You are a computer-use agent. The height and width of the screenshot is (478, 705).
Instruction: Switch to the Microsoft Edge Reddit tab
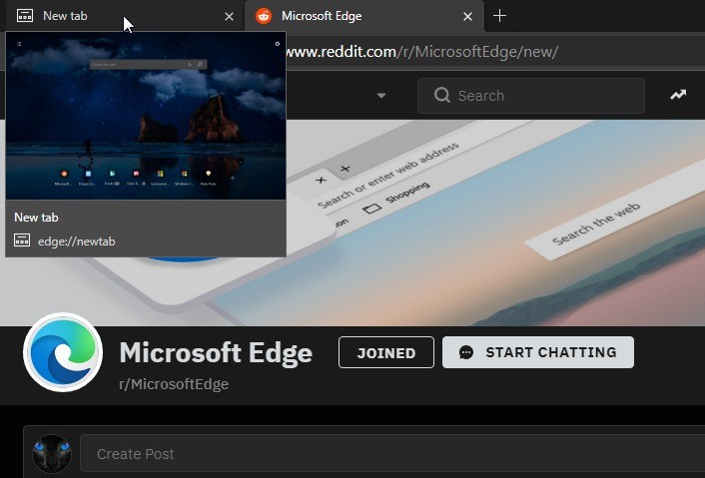click(364, 16)
